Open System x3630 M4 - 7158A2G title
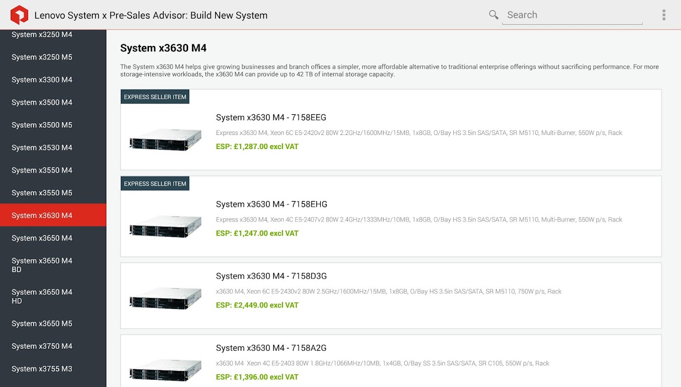Screen dimensions: 681x387 click(271, 348)
